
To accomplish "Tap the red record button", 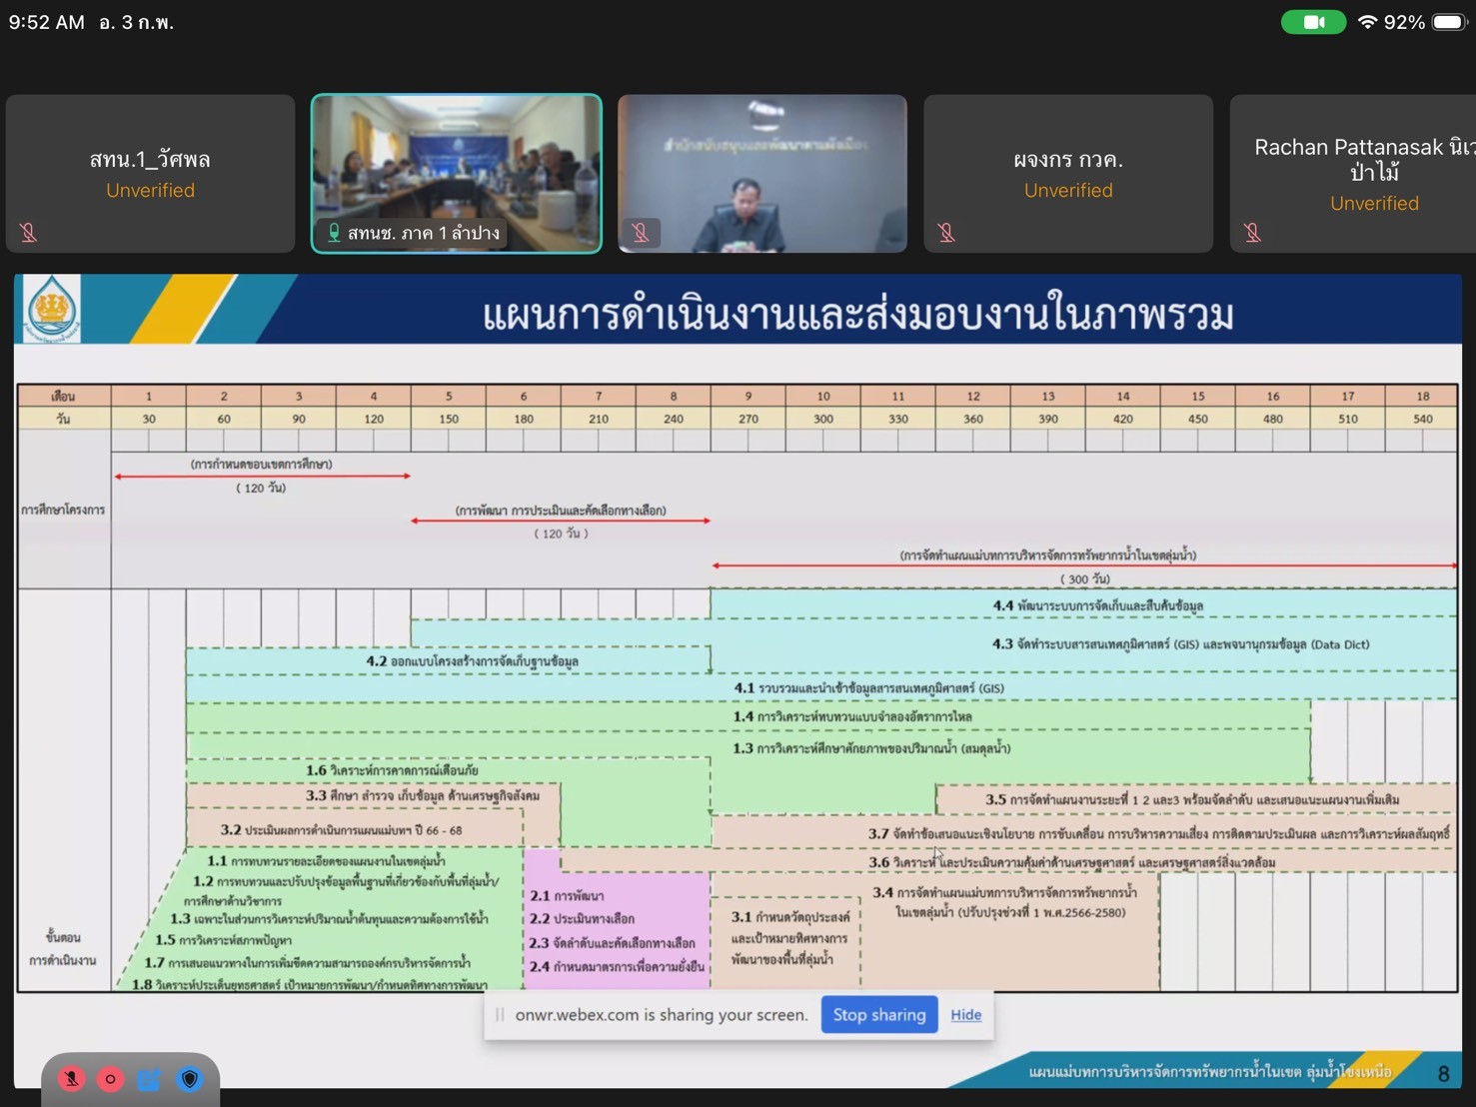I will point(110,1079).
